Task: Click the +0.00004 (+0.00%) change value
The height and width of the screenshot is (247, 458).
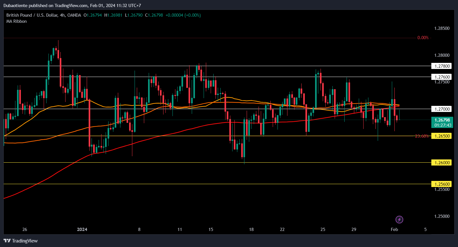Action: pos(183,15)
